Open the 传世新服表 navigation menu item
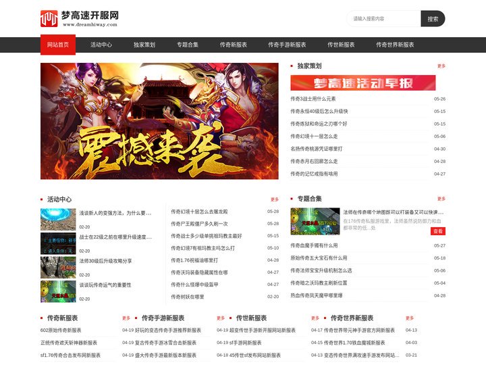486x365 pixels. pos(341,45)
